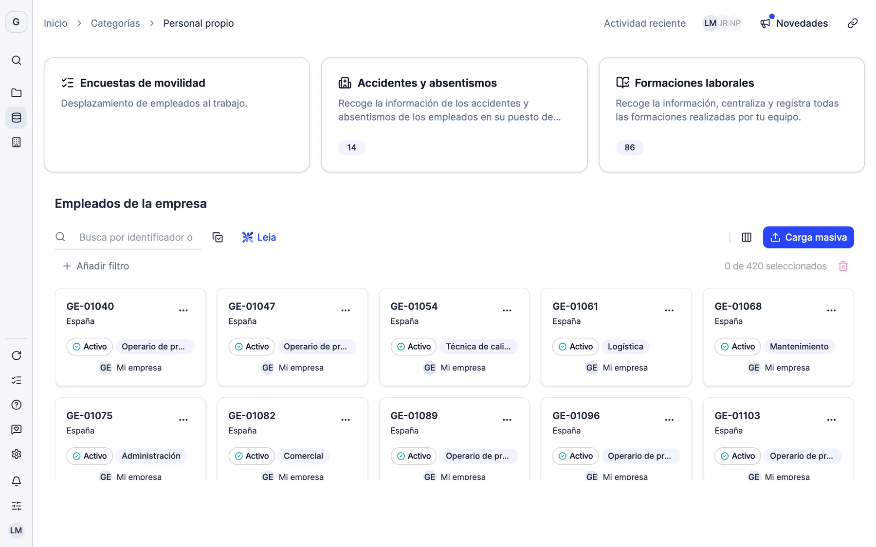Viewport: 876px width, 547px height.
Task: Go to Categorías breadcrumb
Action: [115, 23]
